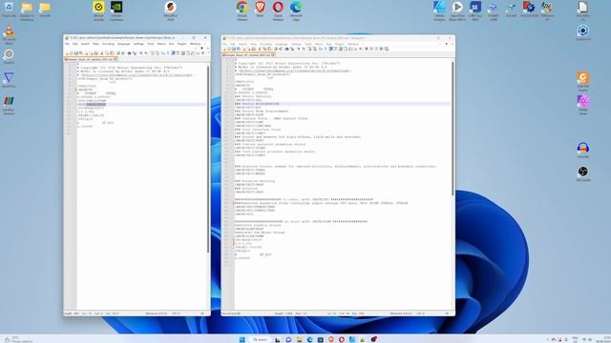
Task: Open Macro menu in right Notepad++ window
Action: [x=319, y=44]
